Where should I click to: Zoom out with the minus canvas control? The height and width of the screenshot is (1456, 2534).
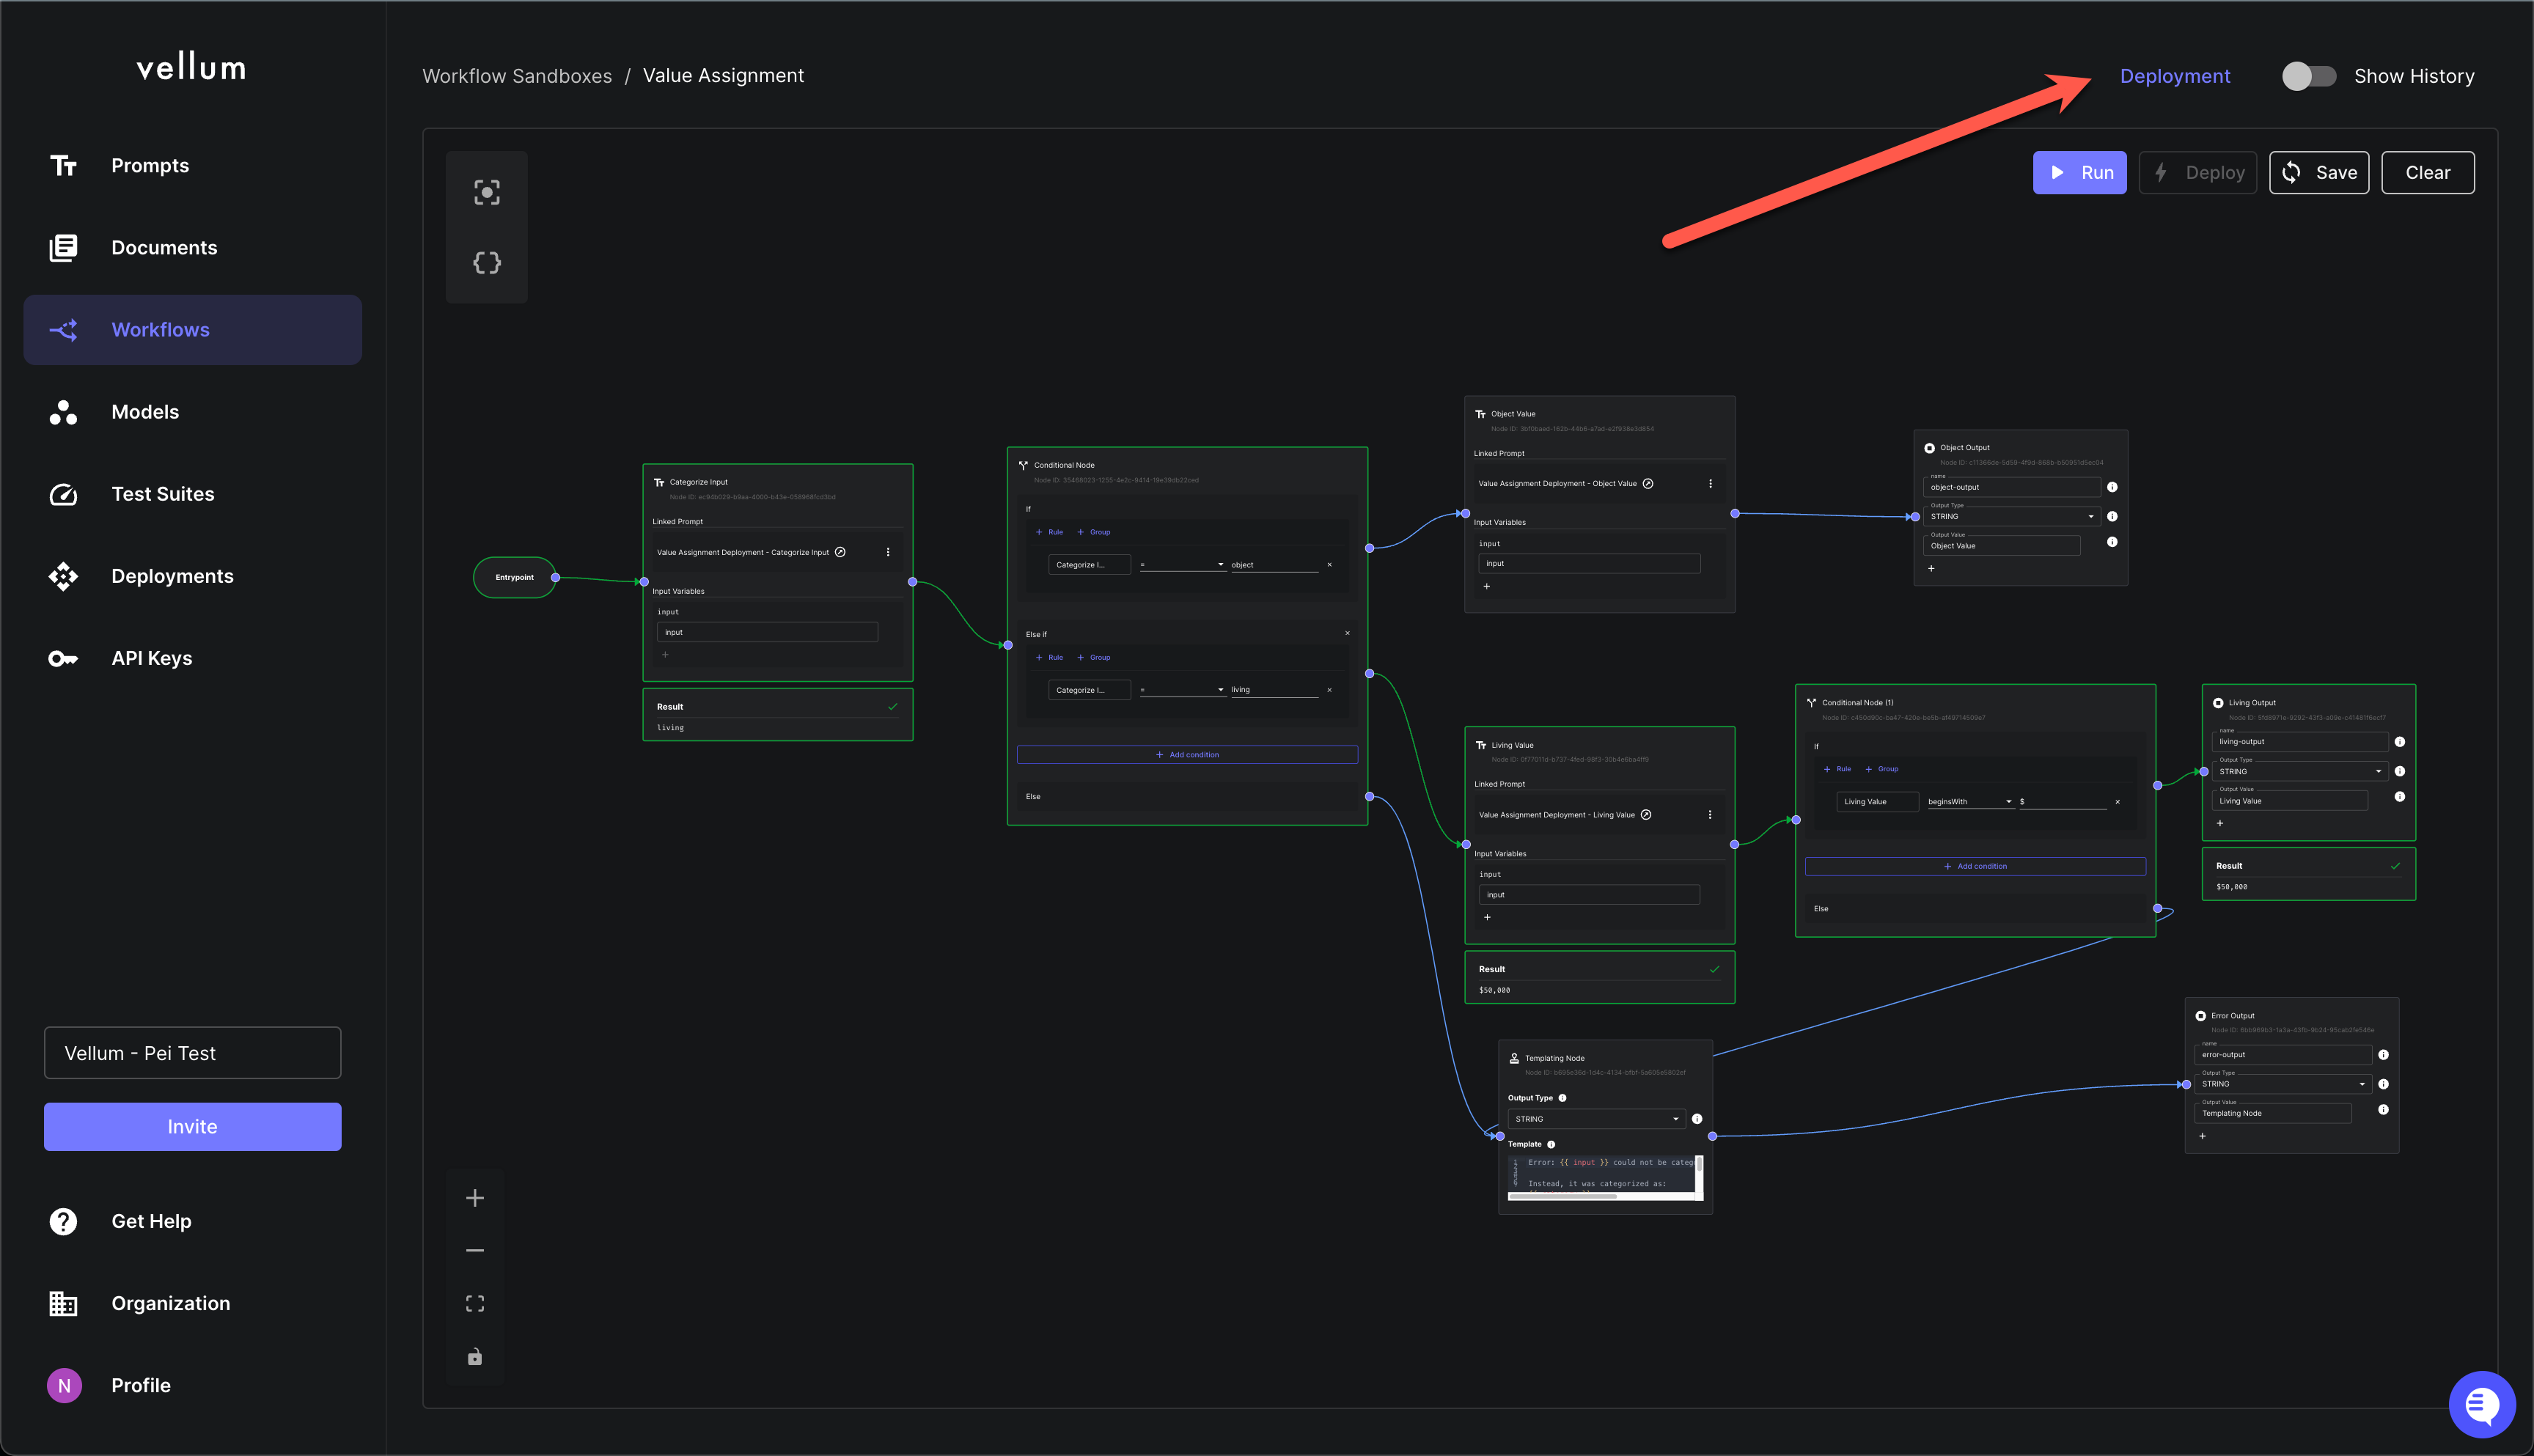pyautogui.click(x=475, y=1250)
